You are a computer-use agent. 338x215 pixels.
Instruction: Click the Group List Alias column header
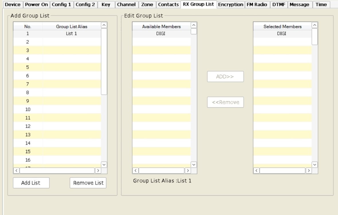tap(72, 27)
